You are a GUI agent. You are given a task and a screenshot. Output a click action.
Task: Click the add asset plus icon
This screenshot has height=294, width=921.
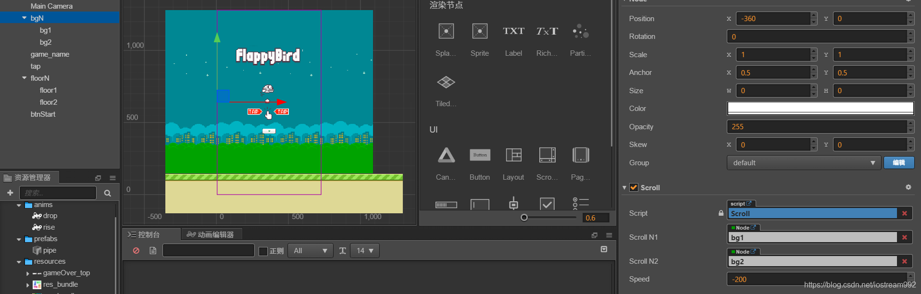[x=10, y=193]
